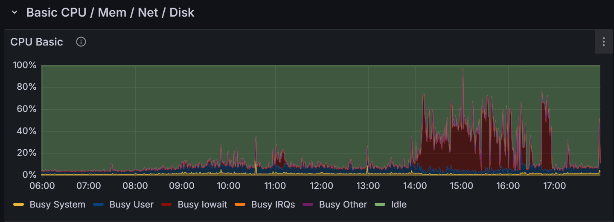Click the 15:00 x-axis time label

pos(461,186)
